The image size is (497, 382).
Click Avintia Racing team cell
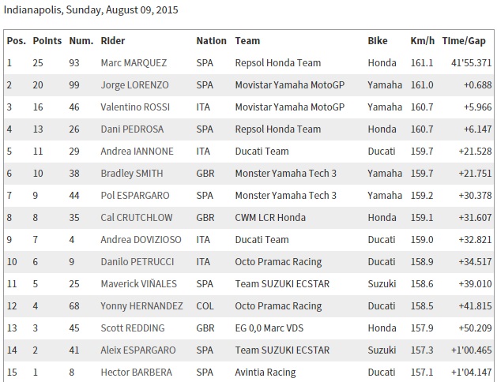point(265,373)
